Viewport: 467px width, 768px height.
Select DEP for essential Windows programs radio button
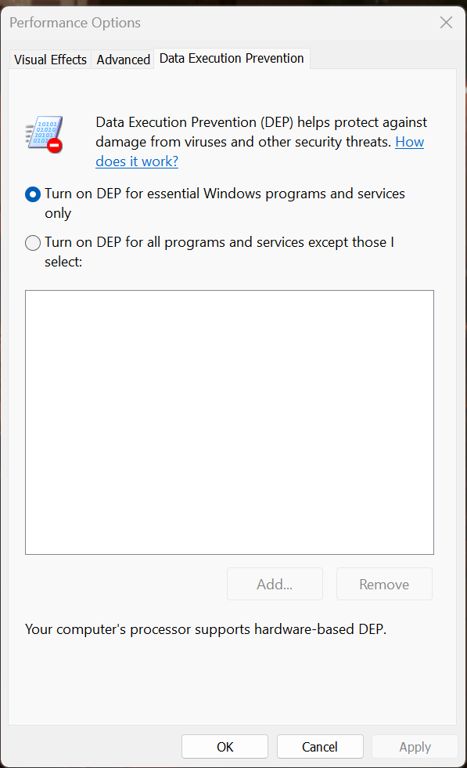tap(33, 194)
